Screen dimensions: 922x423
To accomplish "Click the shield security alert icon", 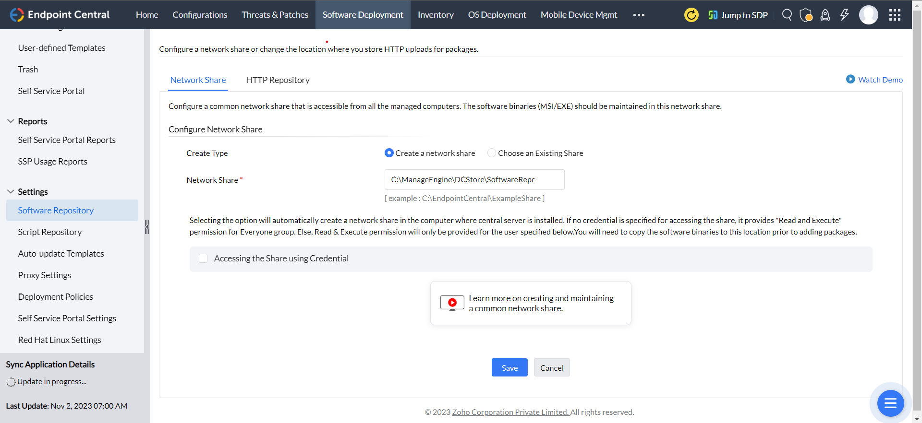I will coord(806,15).
